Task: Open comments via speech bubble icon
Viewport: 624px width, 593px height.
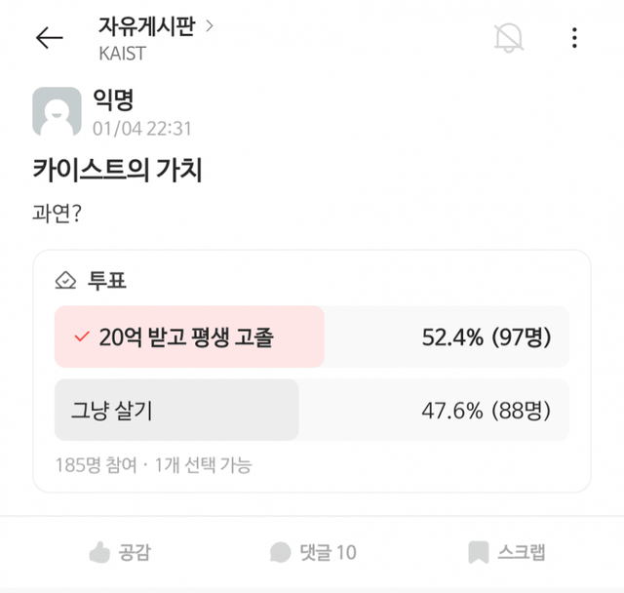Action: point(281,552)
